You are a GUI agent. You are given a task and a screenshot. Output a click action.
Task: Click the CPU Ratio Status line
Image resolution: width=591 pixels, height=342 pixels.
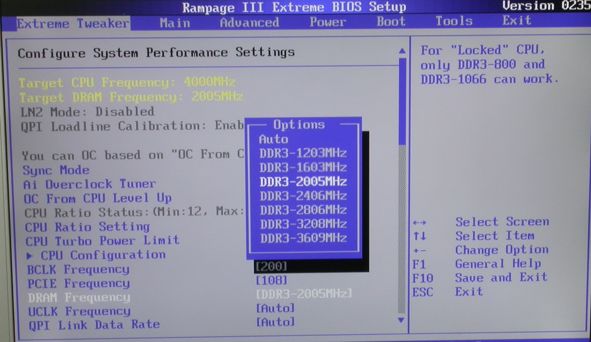pyautogui.click(x=134, y=212)
